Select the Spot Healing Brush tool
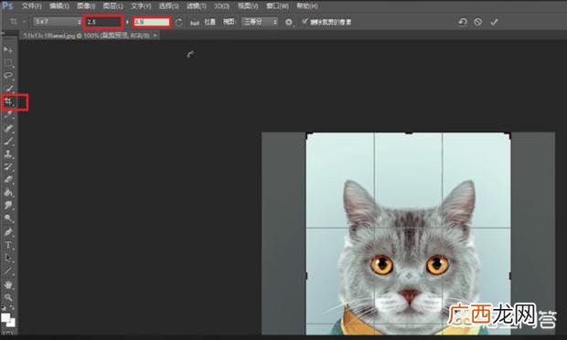The width and height of the screenshot is (567, 340). (8, 128)
